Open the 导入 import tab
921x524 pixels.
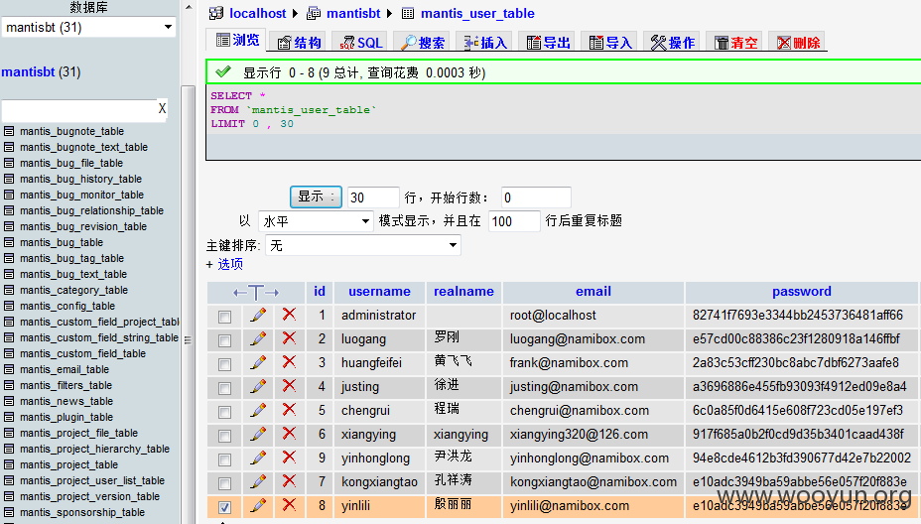pos(610,43)
